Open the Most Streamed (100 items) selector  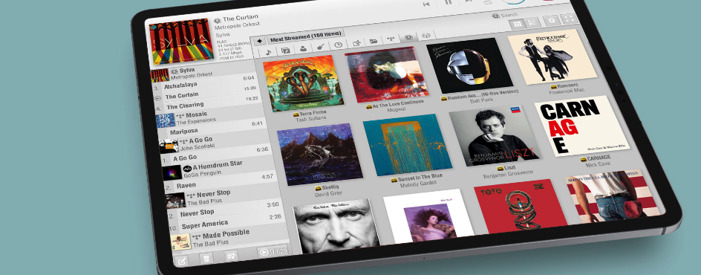pos(306,36)
